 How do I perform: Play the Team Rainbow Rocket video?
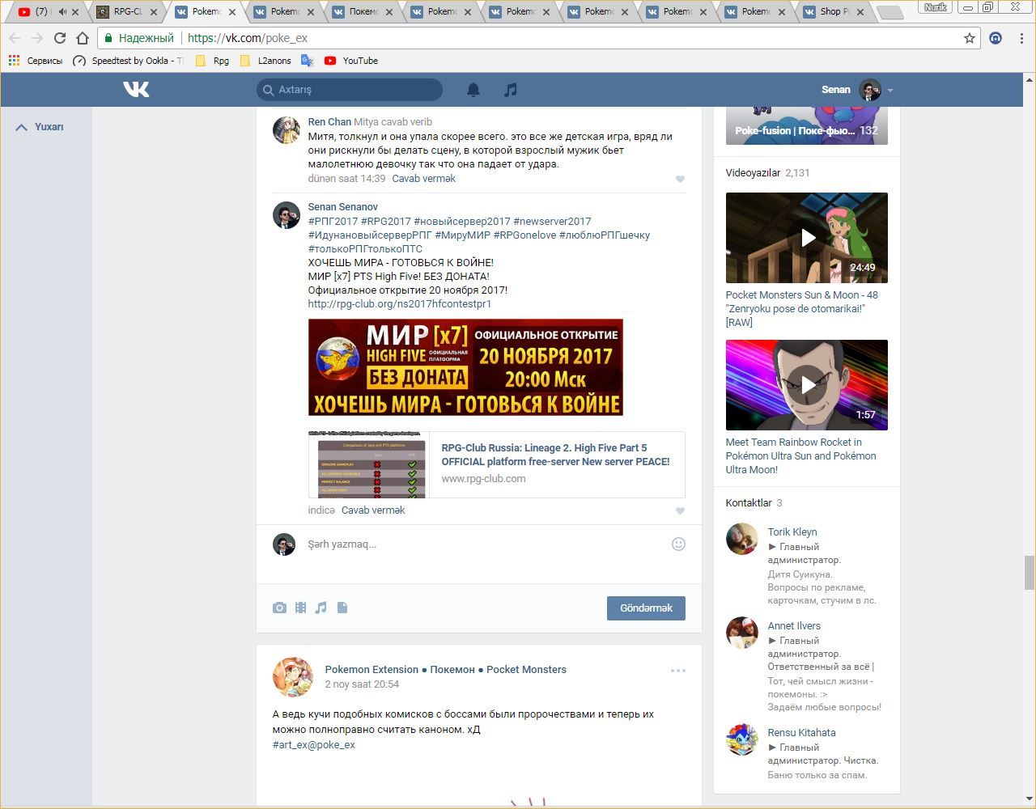(x=807, y=385)
